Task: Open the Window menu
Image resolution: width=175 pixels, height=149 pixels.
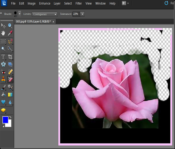Action: (x=101, y=4)
